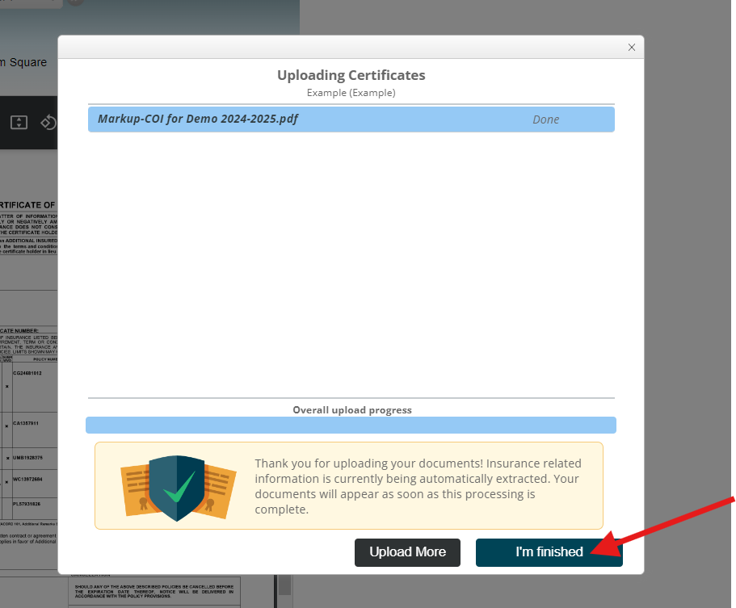This screenshot has width=736, height=608.
Task: Click the rotate document icon
Action: (48, 123)
